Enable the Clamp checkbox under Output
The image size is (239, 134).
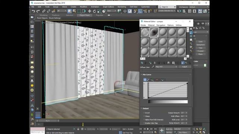(144, 116)
